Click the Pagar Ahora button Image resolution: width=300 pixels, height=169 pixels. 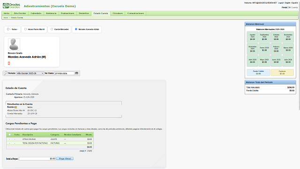(65, 159)
